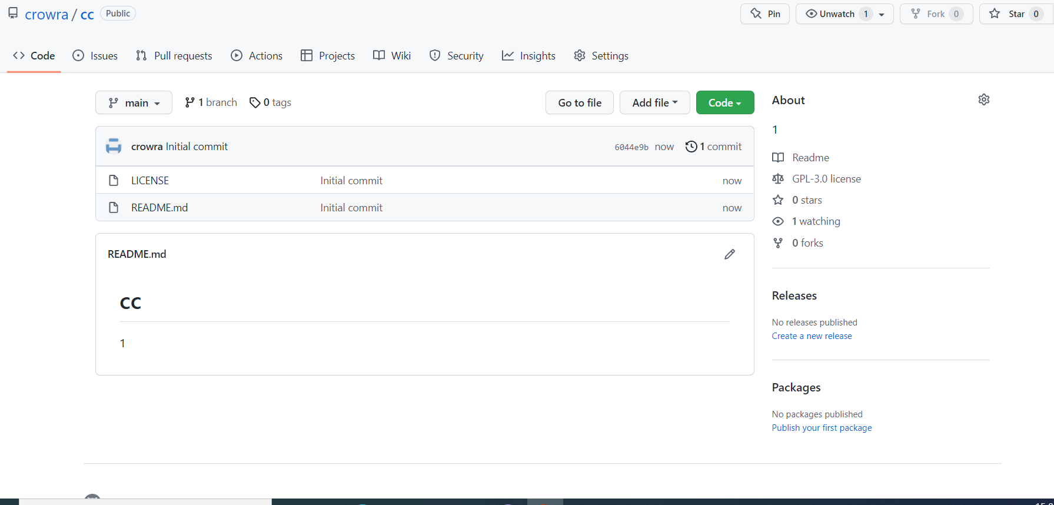Open the Pull requests tab

tap(174, 56)
